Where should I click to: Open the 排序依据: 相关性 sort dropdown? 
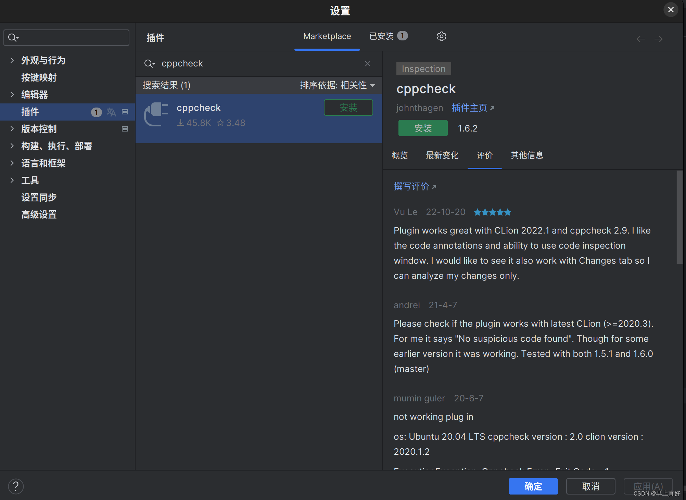338,85
